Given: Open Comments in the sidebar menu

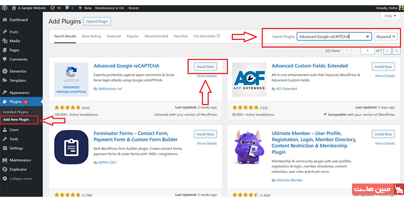Looking at the screenshot, I should click(18, 59).
